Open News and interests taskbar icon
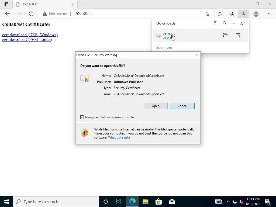 point(218,202)
